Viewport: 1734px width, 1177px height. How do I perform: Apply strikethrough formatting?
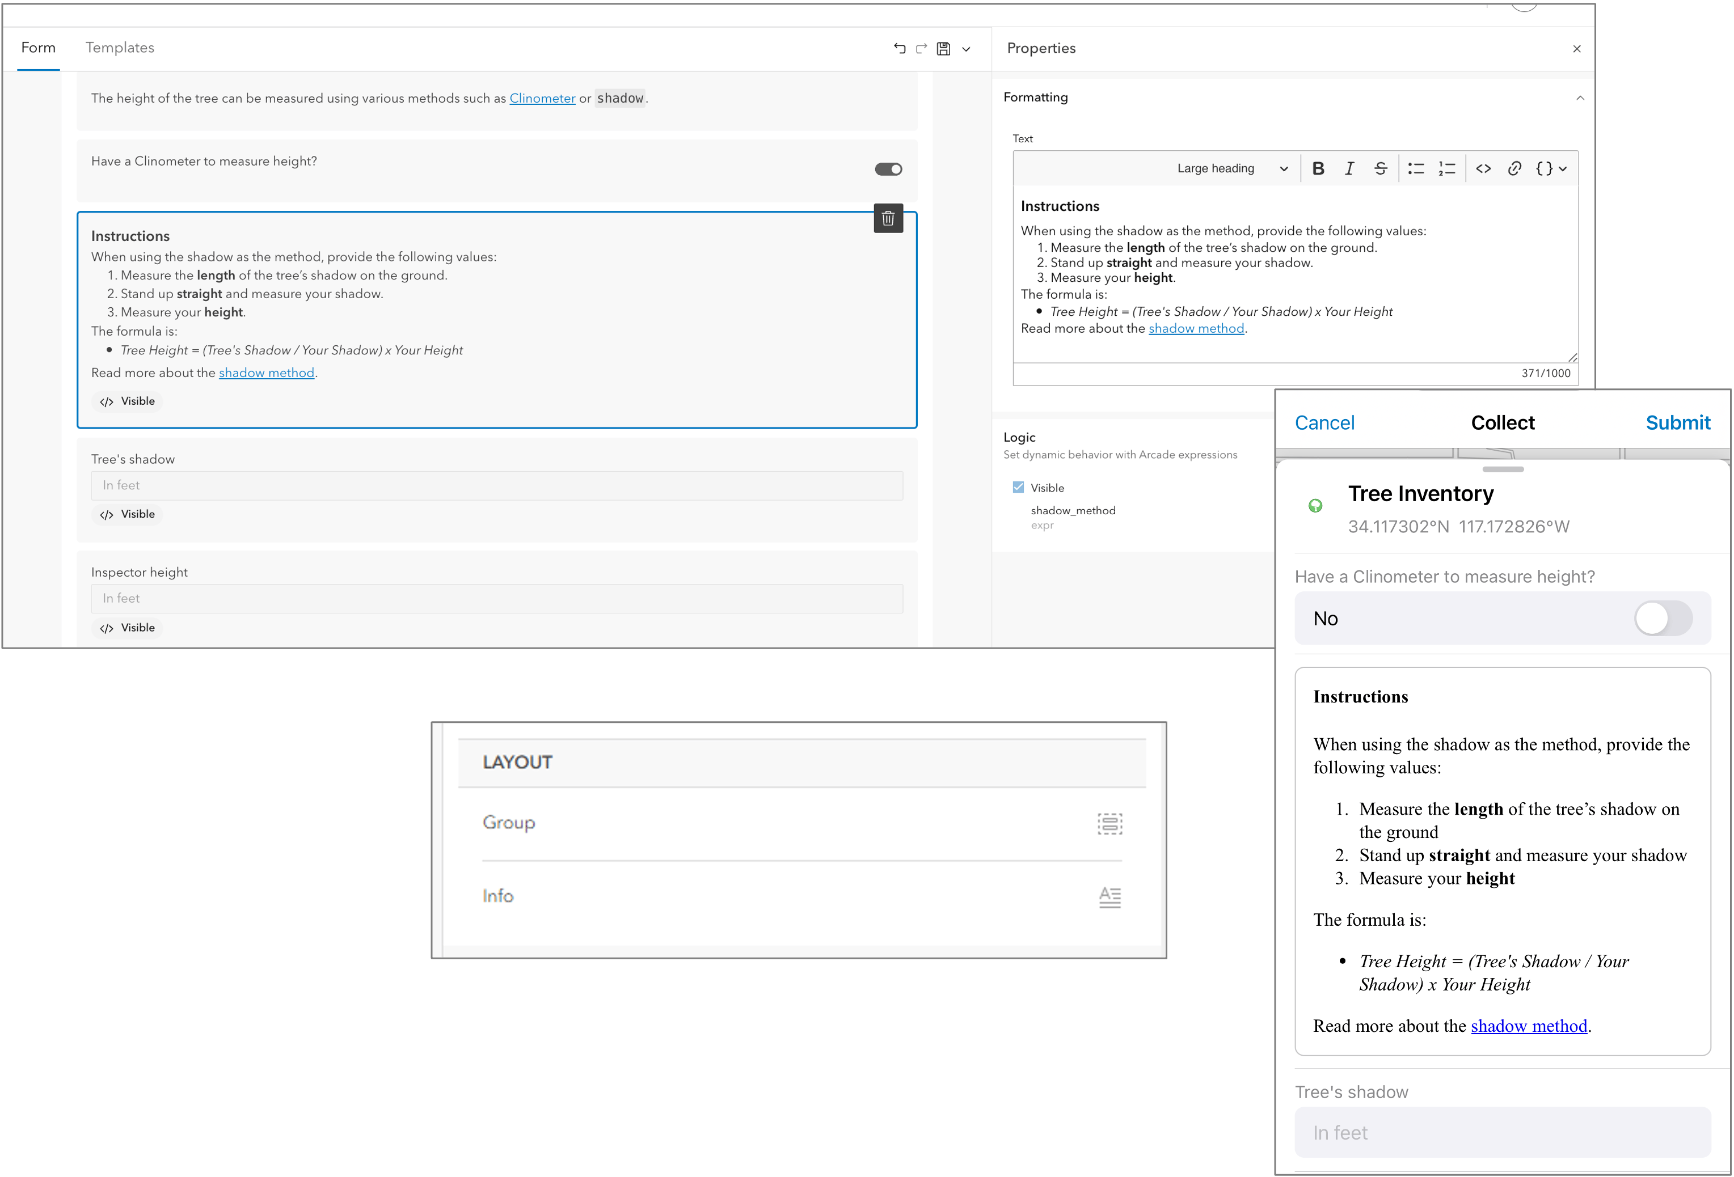tap(1380, 168)
